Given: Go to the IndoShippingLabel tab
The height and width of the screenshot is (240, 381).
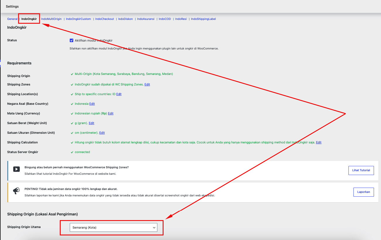Looking at the screenshot, I should pos(203,19).
